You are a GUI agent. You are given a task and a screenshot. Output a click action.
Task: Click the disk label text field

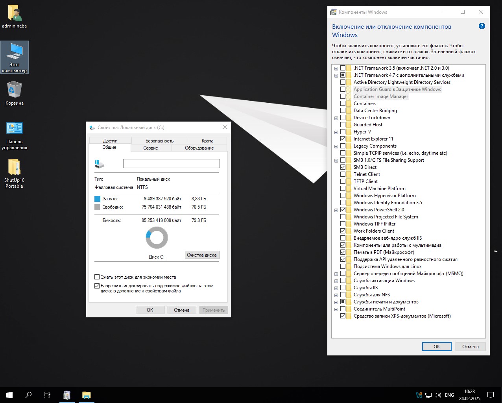tap(171, 164)
